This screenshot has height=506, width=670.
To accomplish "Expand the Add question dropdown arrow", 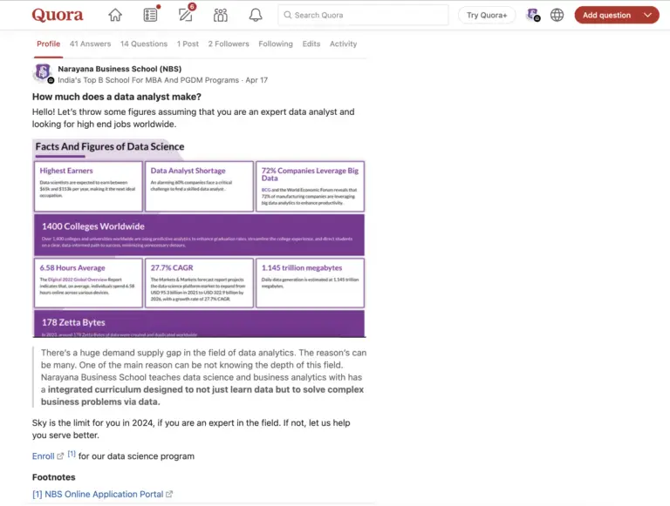I will point(647,15).
